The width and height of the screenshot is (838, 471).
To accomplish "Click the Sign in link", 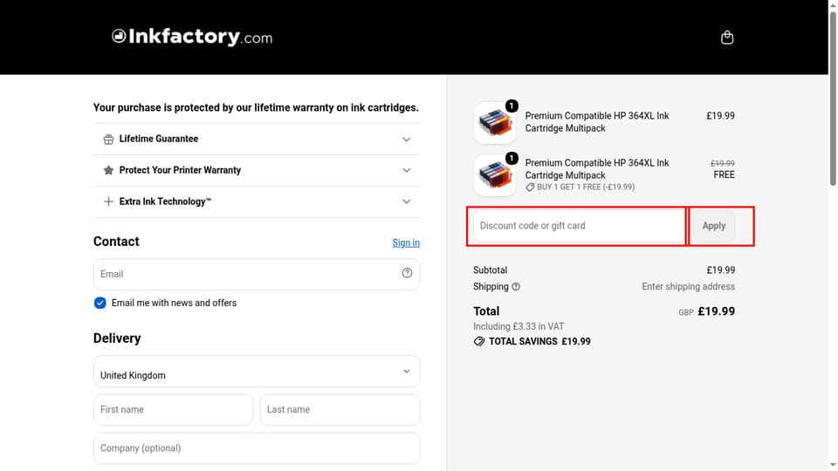I will [406, 243].
